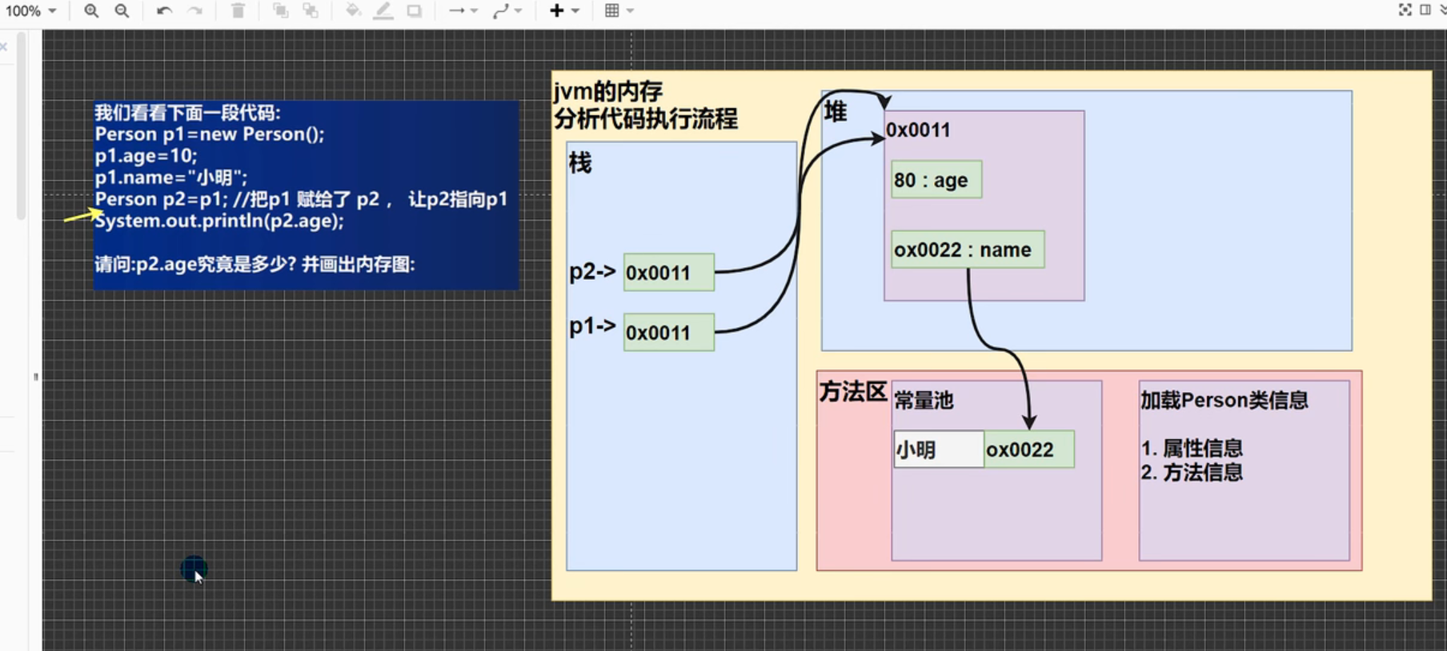Open the waypoints style dropdown
The height and width of the screenshot is (651, 1447).
pyautogui.click(x=507, y=10)
